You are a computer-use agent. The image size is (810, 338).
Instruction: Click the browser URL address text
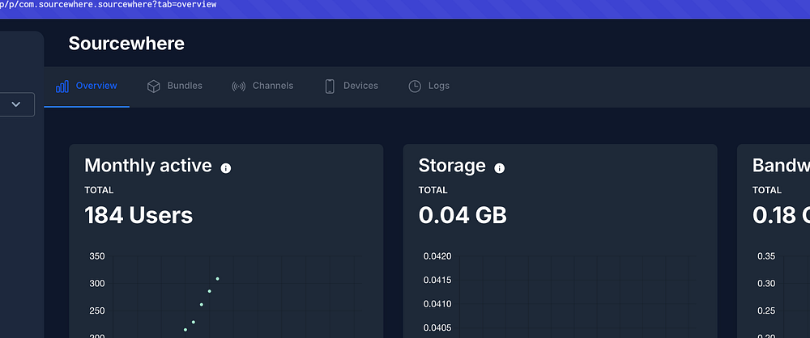point(109,5)
